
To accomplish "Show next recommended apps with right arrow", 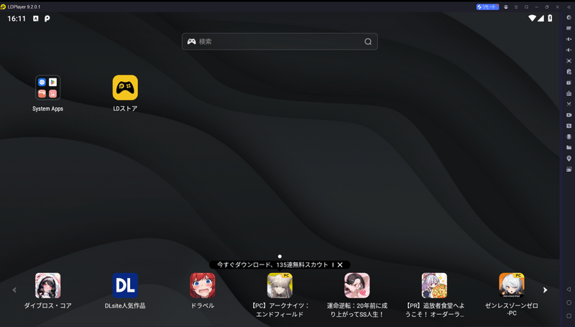I will coord(545,290).
